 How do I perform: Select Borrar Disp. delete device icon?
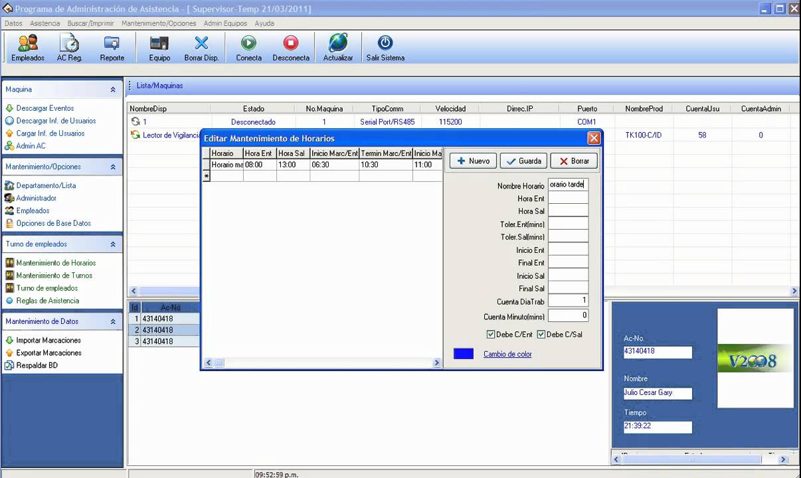click(201, 48)
